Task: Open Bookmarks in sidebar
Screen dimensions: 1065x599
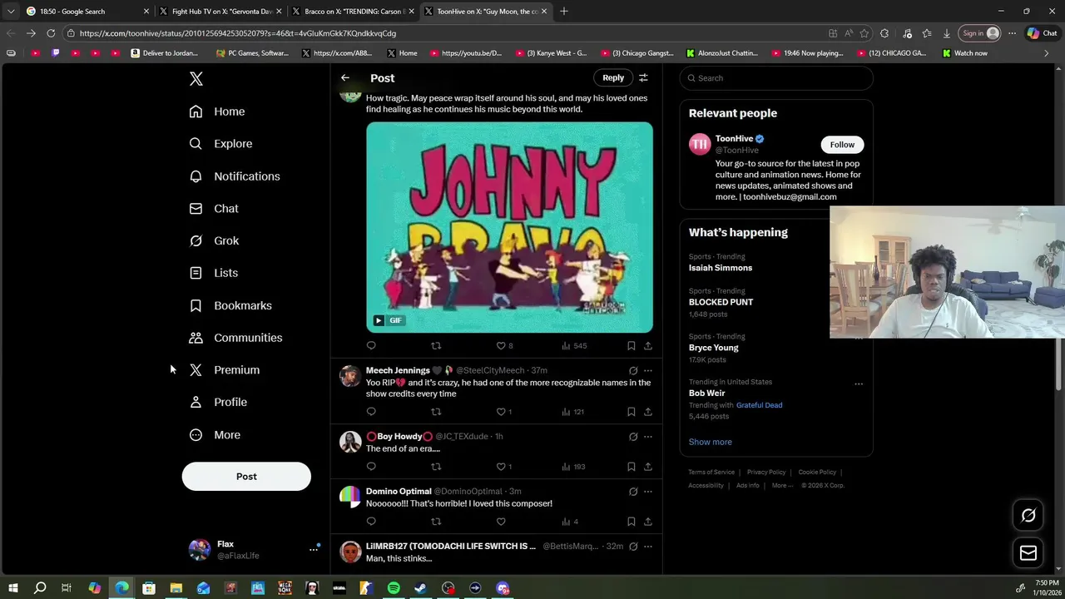Action: pos(230,305)
